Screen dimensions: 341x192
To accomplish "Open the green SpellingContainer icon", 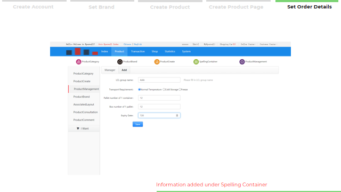I will pos(196,62).
